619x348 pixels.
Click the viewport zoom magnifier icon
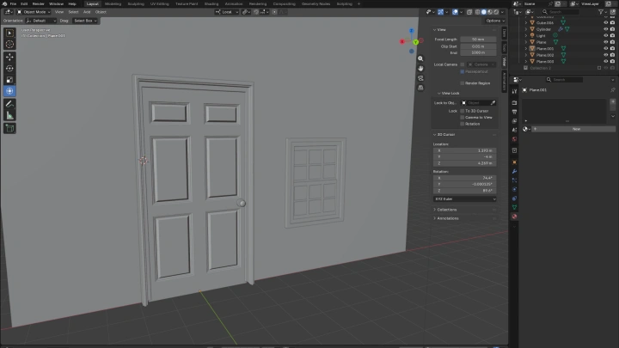point(420,58)
